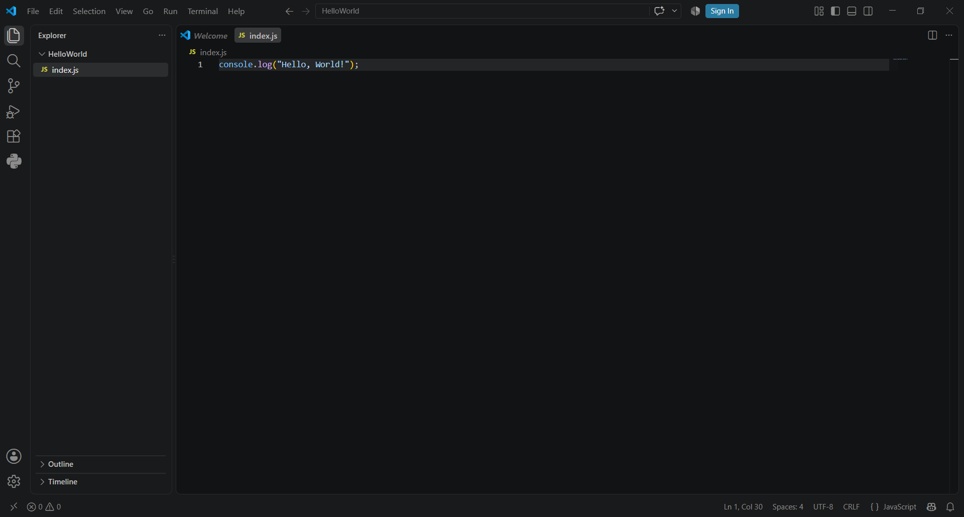Change the UTF-8 file encoding

[x=823, y=507]
